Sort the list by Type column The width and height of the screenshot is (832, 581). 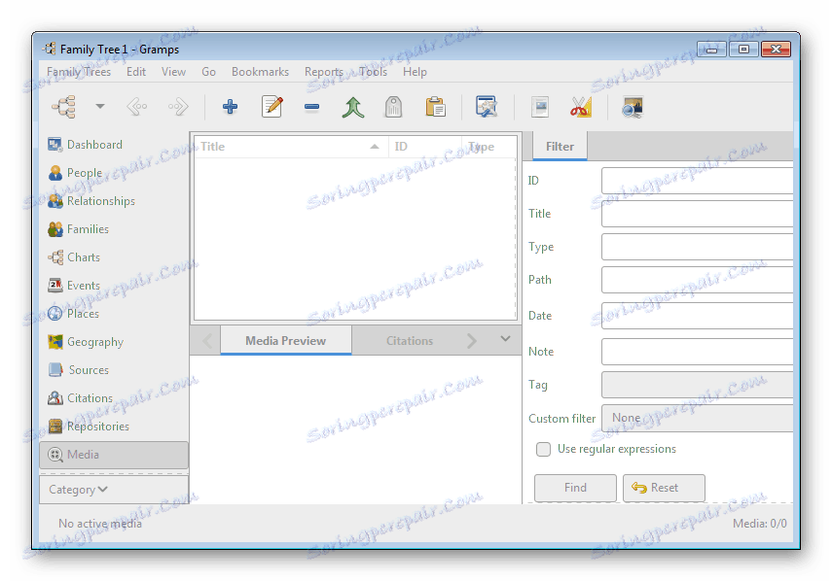click(x=489, y=146)
